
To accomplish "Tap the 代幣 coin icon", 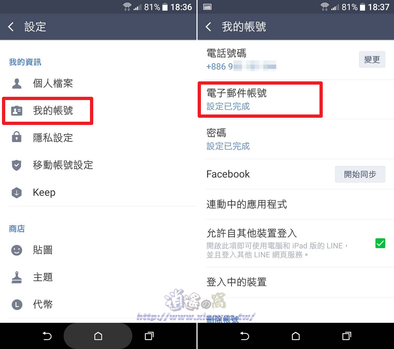I will [x=16, y=305].
